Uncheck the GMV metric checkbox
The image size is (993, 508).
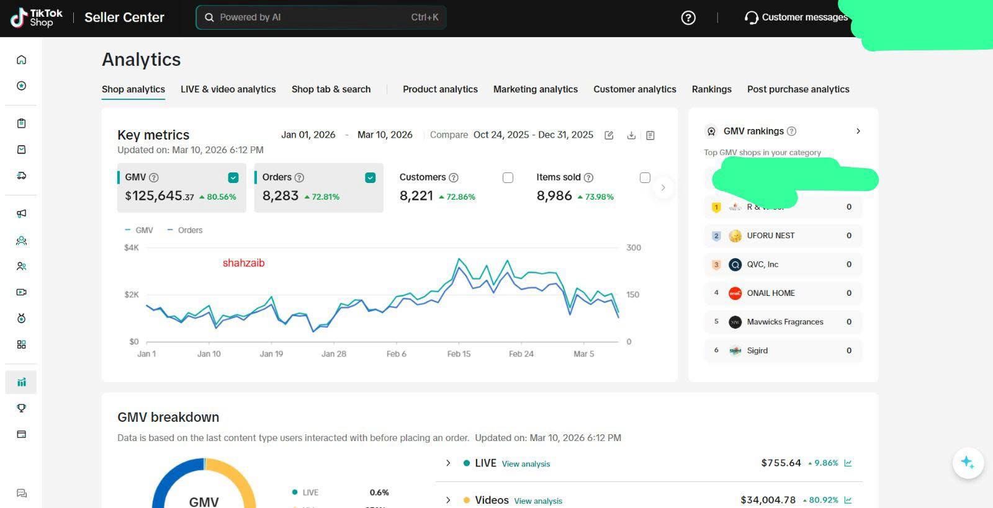tap(233, 178)
